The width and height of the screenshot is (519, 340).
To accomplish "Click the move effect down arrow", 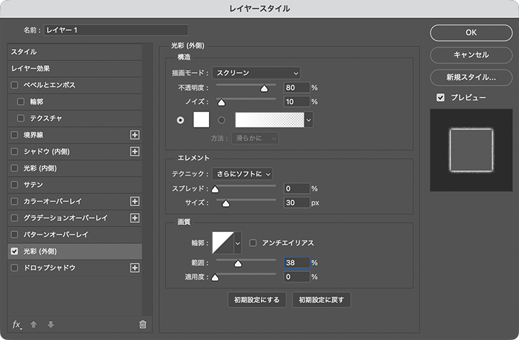I will click(50, 324).
